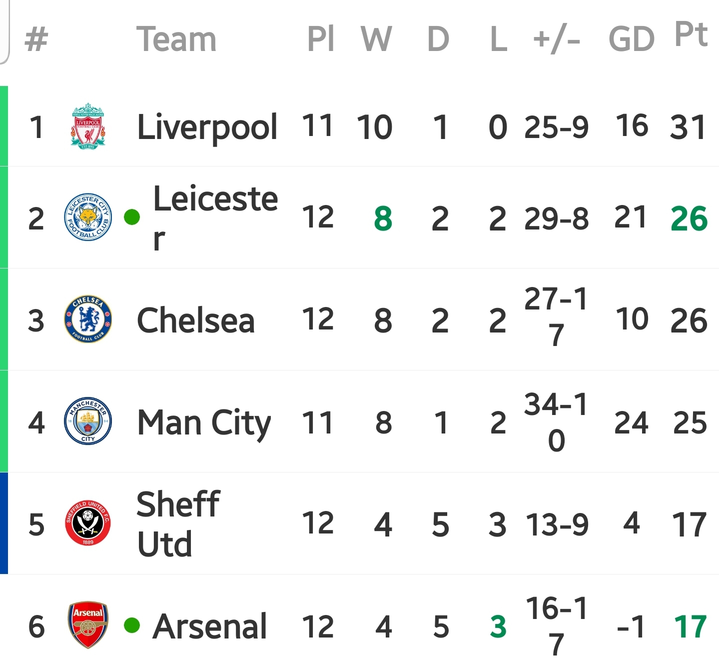Open the Sheff Utd team name link

(178, 523)
